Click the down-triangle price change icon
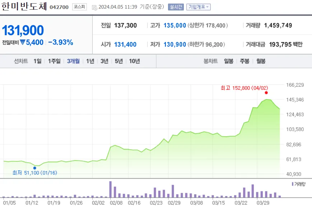Screen dimensions: 312x209 (x=23, y=42)
